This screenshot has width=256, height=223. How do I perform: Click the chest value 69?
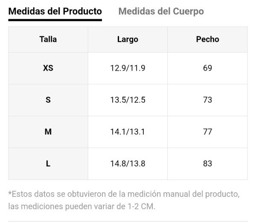click(x=207, y=68)
